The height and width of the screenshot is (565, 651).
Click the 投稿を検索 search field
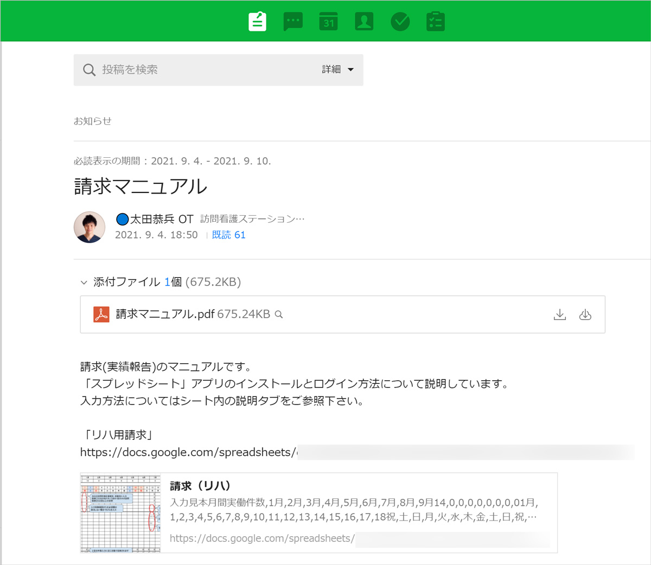206,70
